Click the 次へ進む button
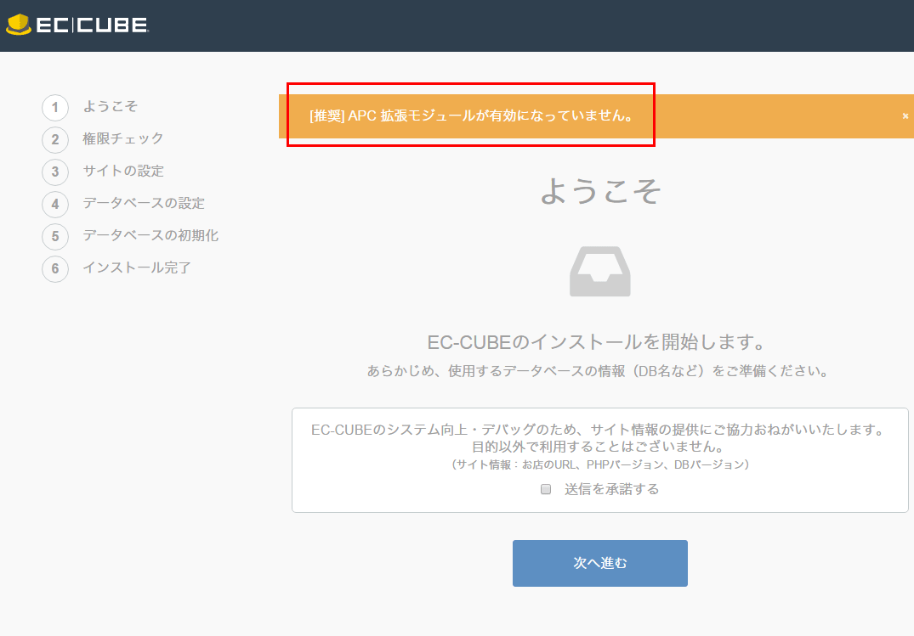Viewport: 914px width, 636px height. point(599,563)
